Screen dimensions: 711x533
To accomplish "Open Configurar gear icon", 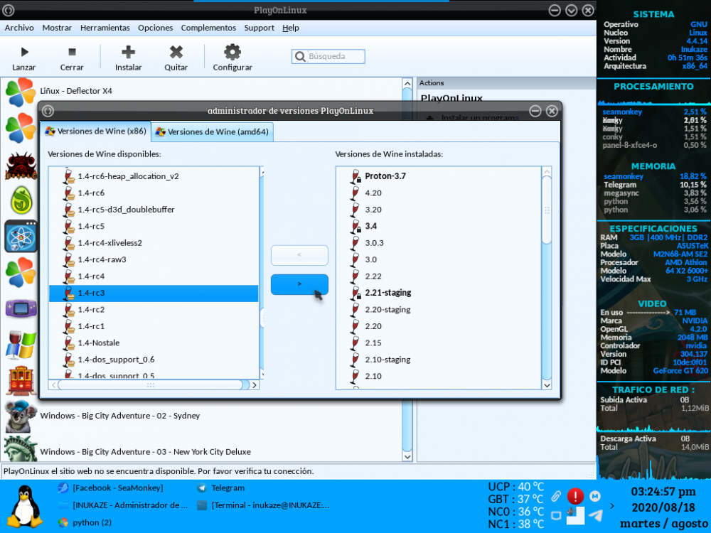I will point(232,52).
